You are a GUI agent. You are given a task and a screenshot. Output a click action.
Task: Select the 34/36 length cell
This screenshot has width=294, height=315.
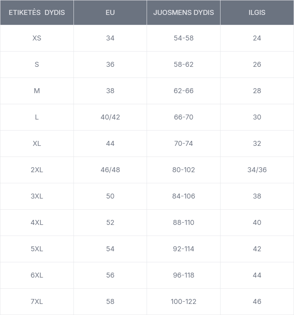click(257, 170)
